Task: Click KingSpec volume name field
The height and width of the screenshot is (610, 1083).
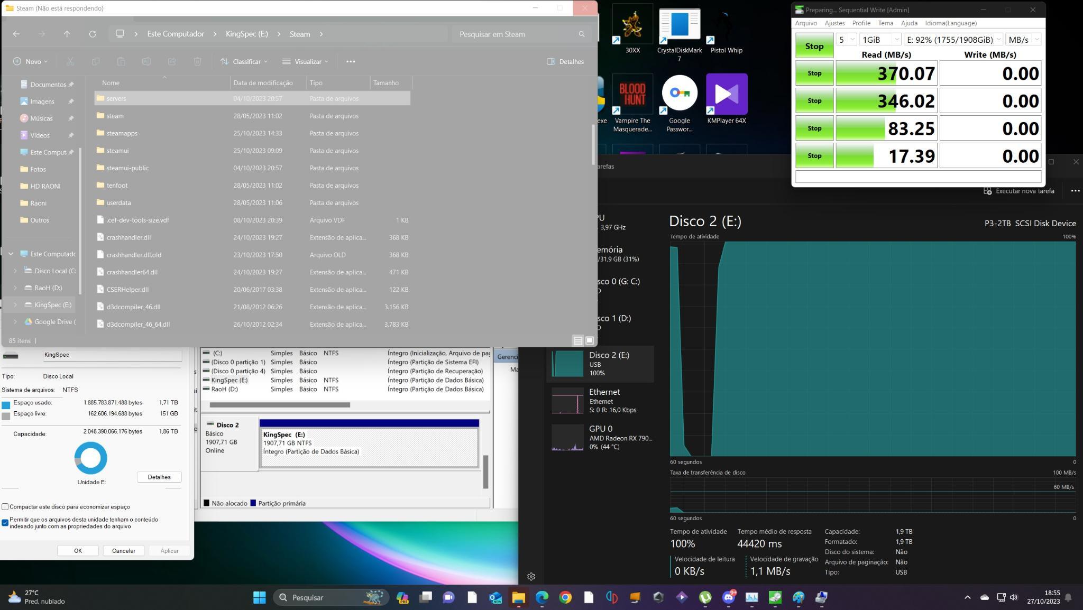Action: 113,355
